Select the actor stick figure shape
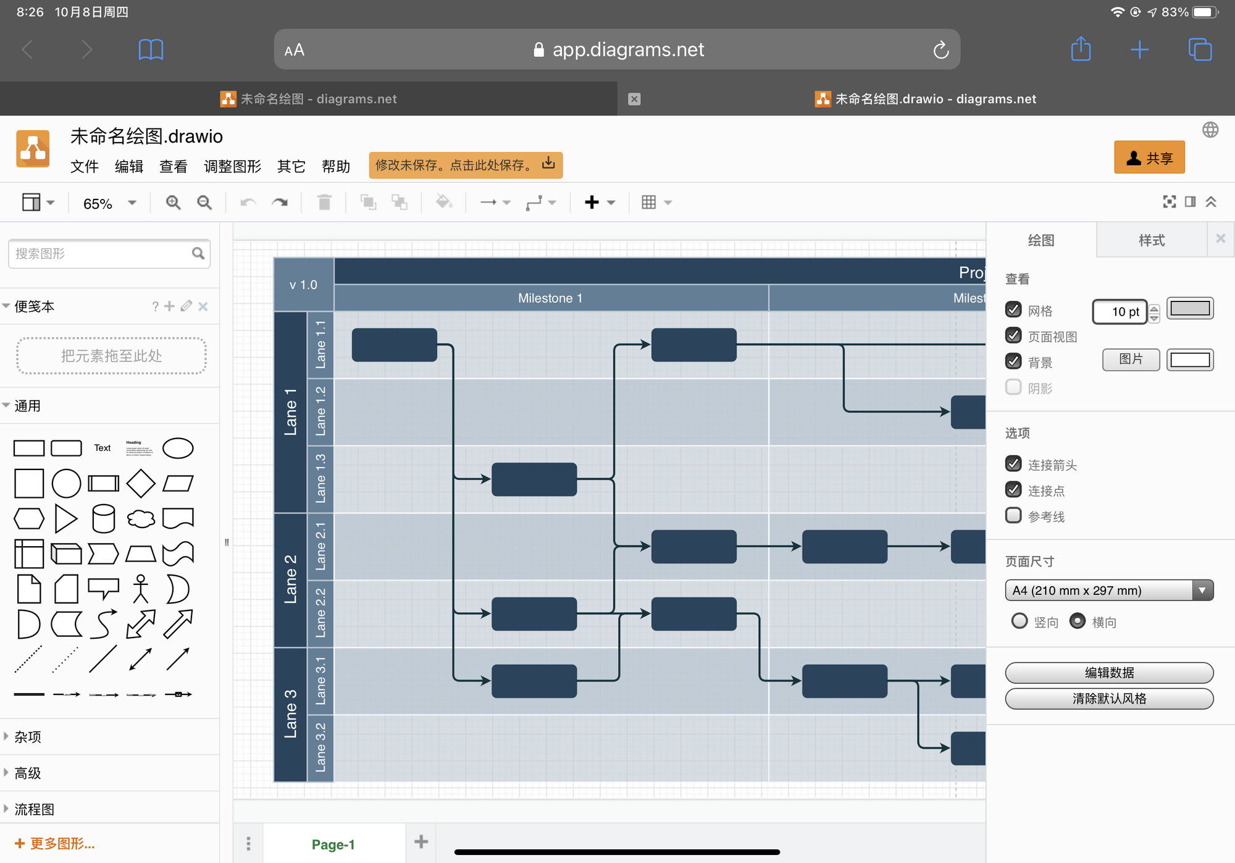Image resolution: width=1235 pixels, height=863 pixels. pyautogui.click(x=140, y=589)
